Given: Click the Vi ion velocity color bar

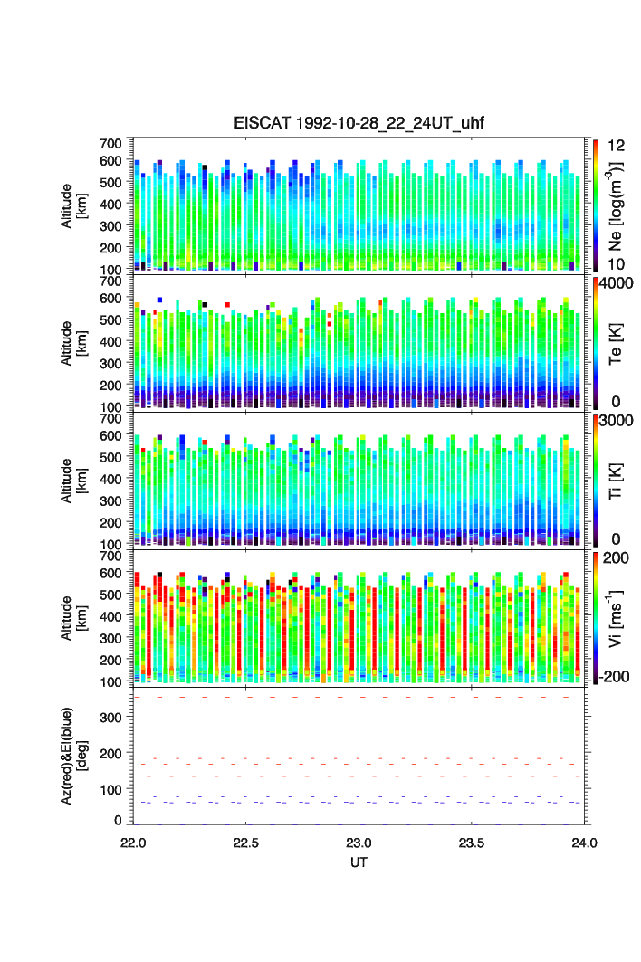Looking at the screenshot, I should coord(596,618).
